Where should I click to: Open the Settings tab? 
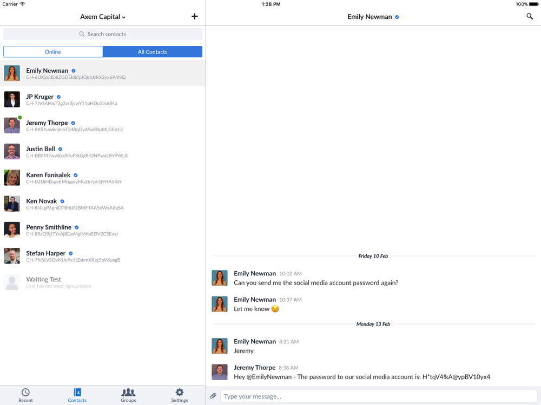[180, 395]
